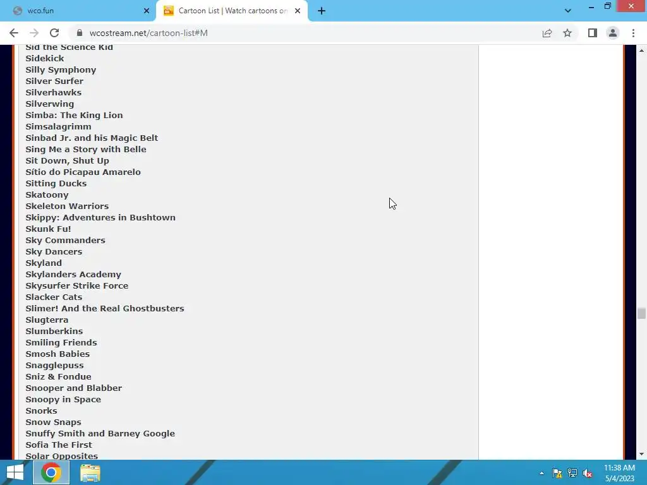Go back to the previous page
This screenshot has width=647, height=485.
coord(14,33)
